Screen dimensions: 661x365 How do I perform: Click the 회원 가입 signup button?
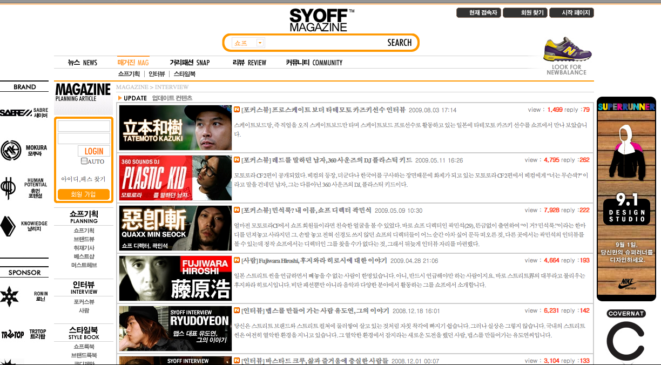click(x=84, y=194)
